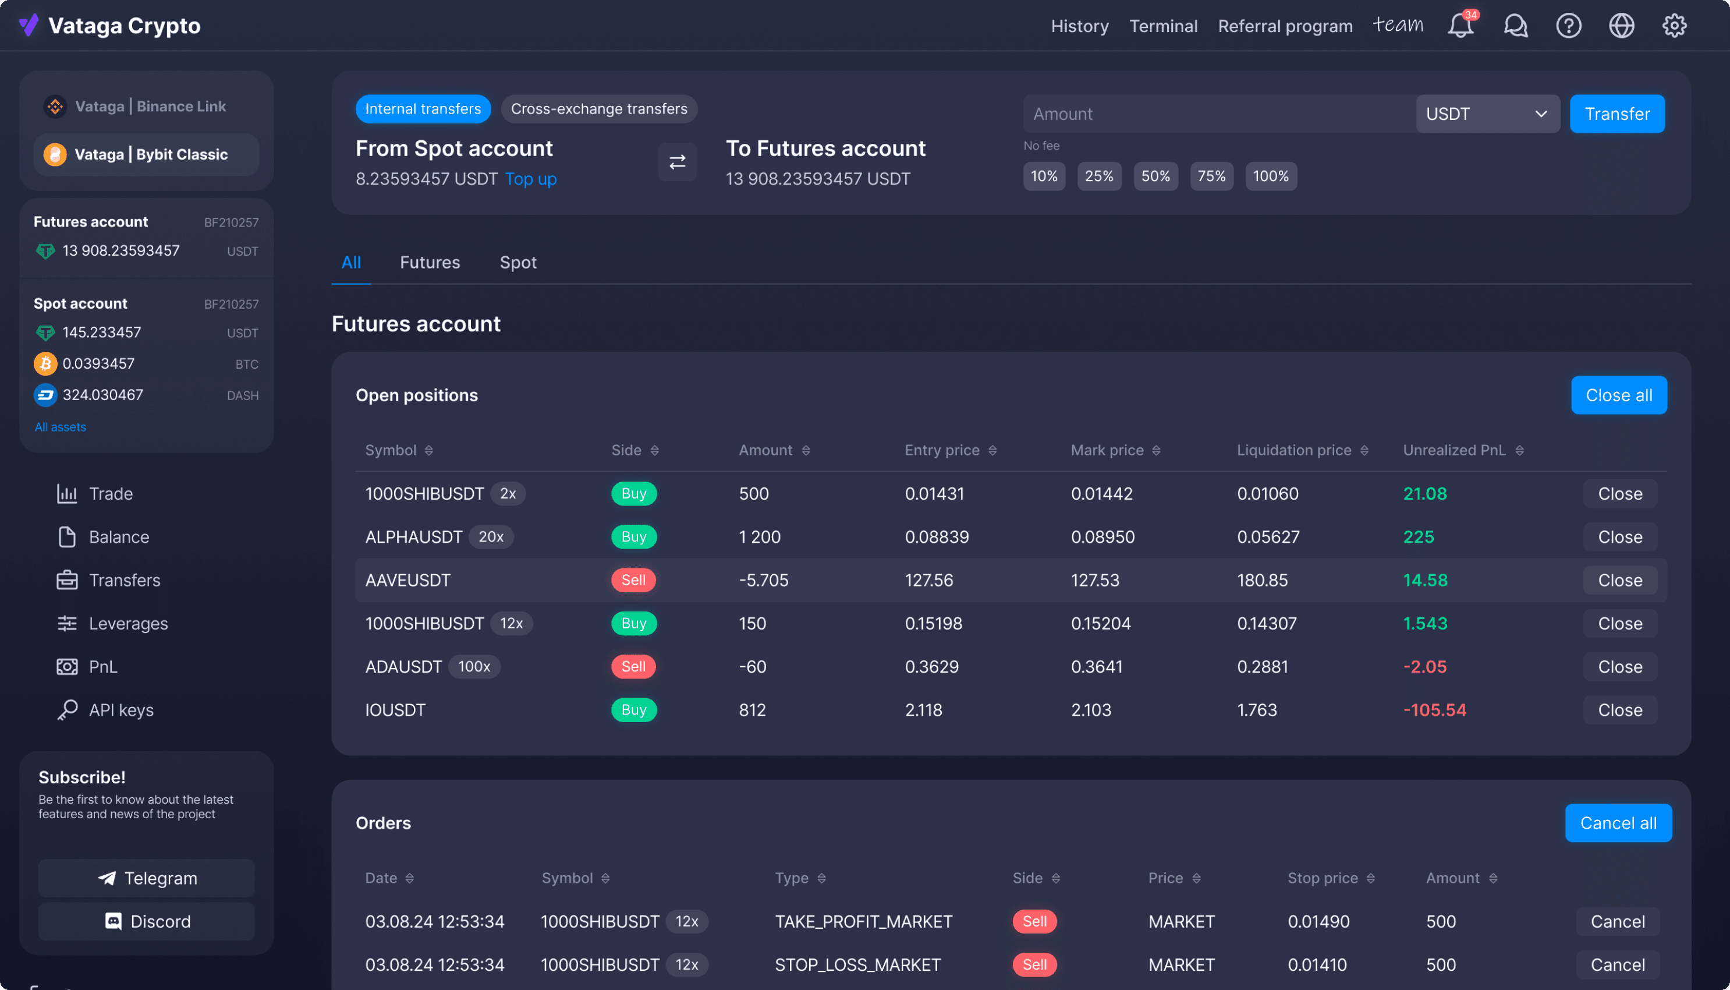Click the Bybit Classic account icon
This screenshot has height=990, width=1730.
tap(55, 154)
